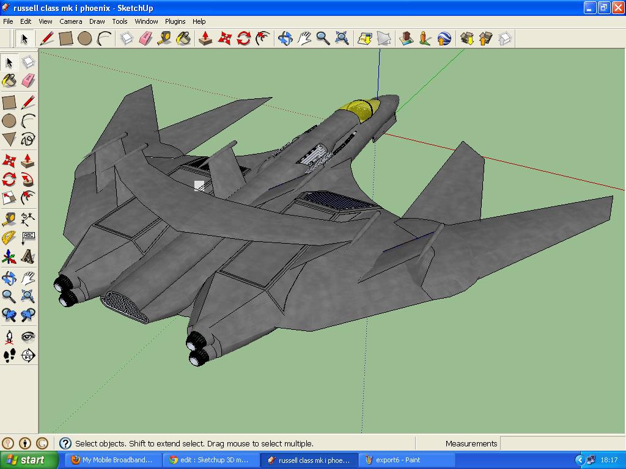This screenshot has height=469, width=626.
Task: Activate the Move tool in the left toolbar
Action: point(9,160)
